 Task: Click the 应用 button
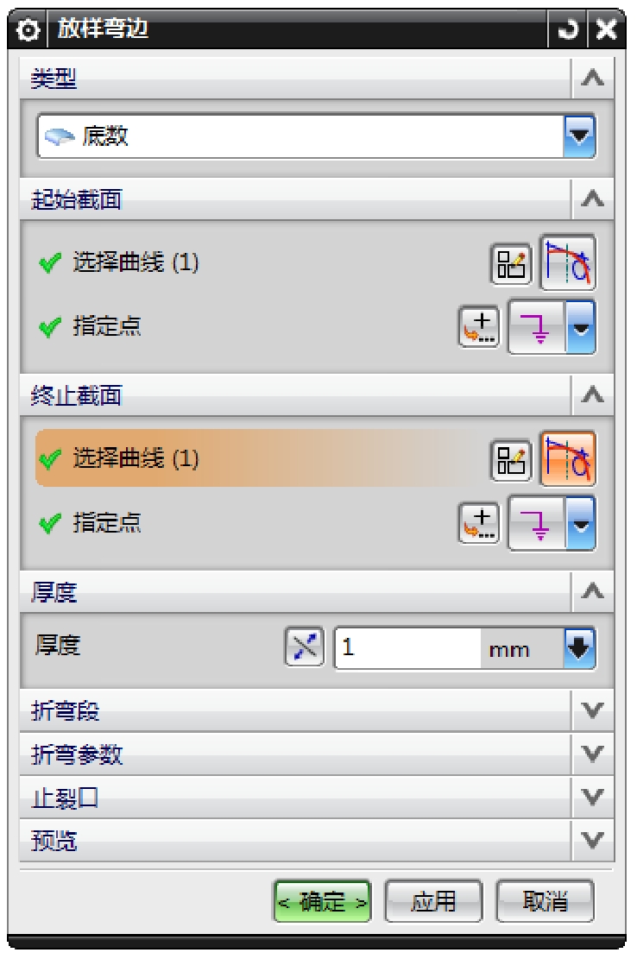click(433, 901)
